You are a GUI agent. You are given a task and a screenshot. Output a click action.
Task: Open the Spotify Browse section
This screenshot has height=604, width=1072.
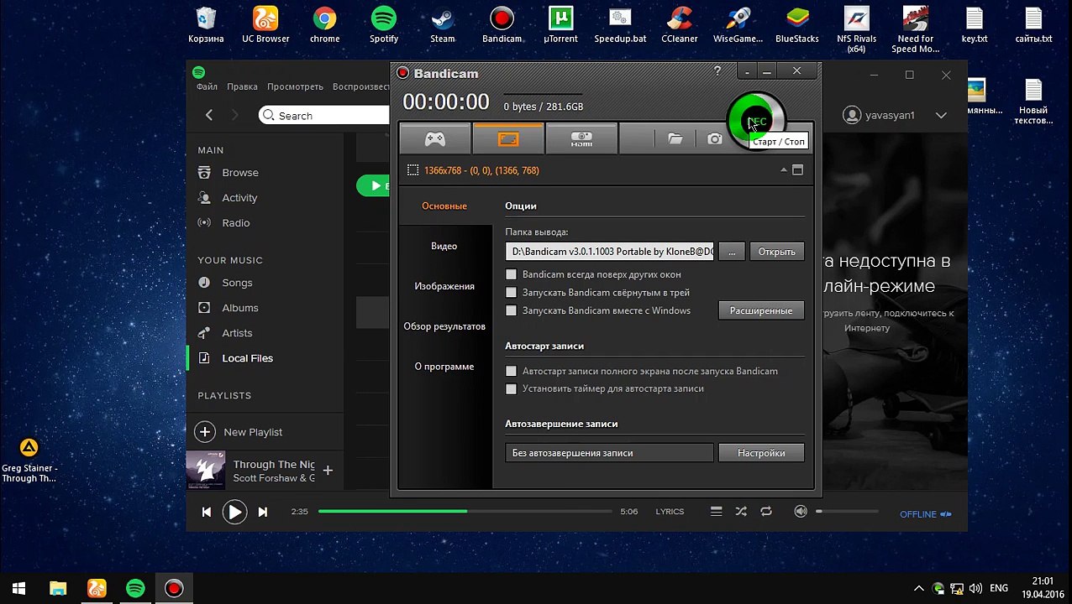(x=240, y=173)
